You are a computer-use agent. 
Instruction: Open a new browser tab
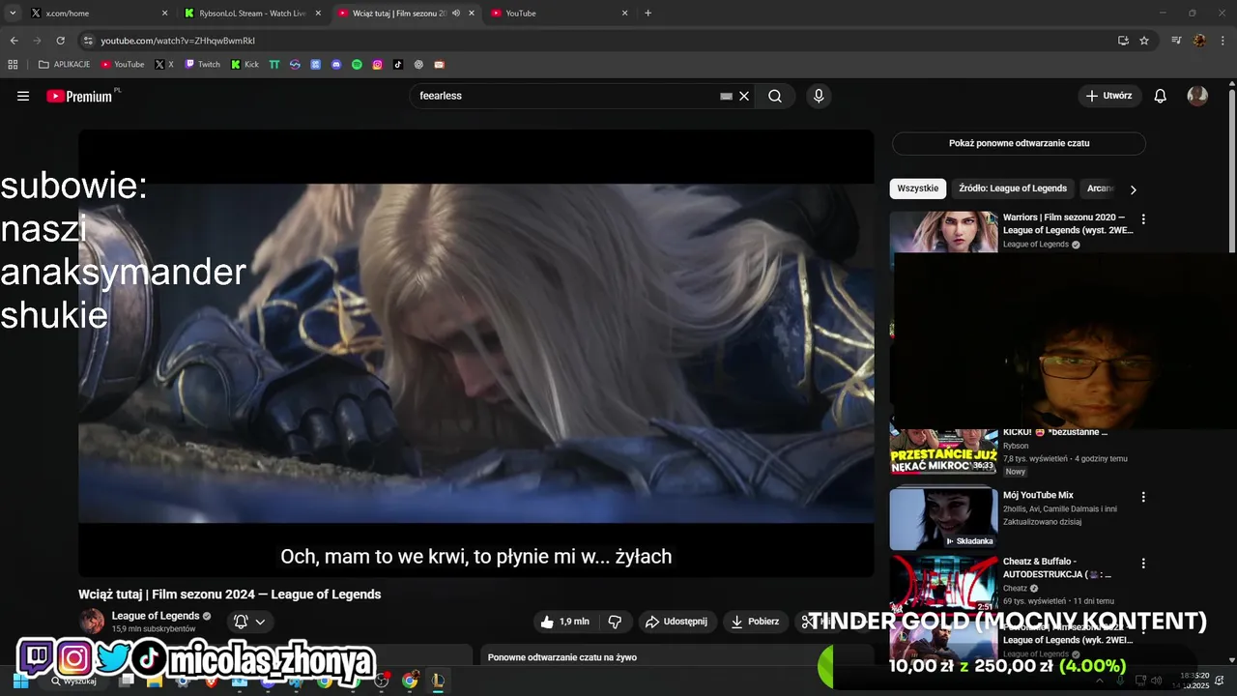pyautogui.click(x=647, y=14)
